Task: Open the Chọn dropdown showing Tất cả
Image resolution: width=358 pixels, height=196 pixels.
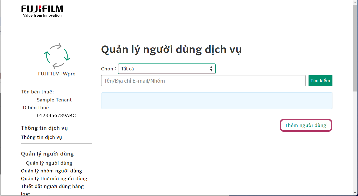Action: click(x=167, y=69)
